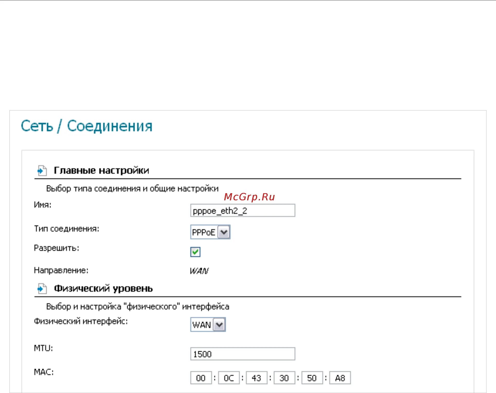Toggle the Разрешить checkbox
The image size is (496, 393).
(195, 252)
